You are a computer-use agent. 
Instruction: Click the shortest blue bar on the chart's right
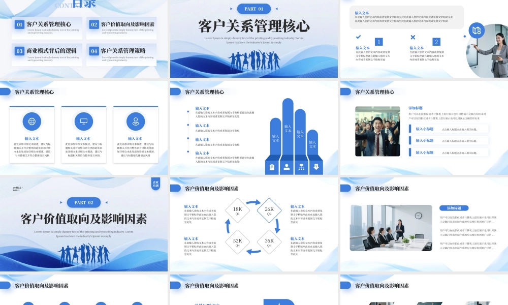312,142
